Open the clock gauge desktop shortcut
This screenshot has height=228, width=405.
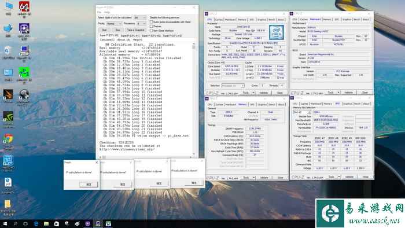click(x=24, y=95)
